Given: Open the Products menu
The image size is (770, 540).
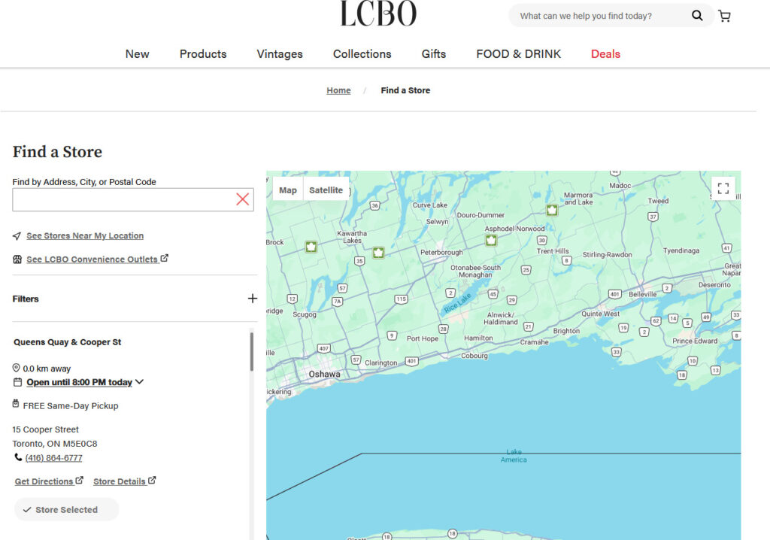Looking at the screenshot, I should (203, 54).
